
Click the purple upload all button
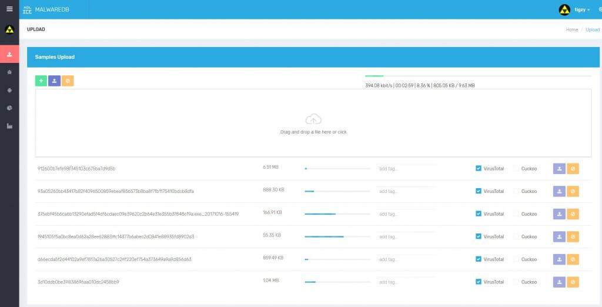[x=54, y=81]
